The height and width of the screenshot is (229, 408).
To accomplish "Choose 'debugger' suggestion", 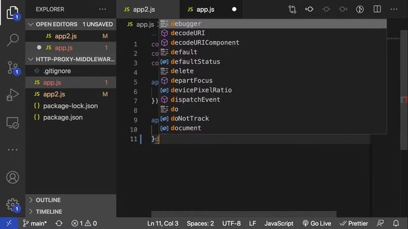I will tap(273, 24).
